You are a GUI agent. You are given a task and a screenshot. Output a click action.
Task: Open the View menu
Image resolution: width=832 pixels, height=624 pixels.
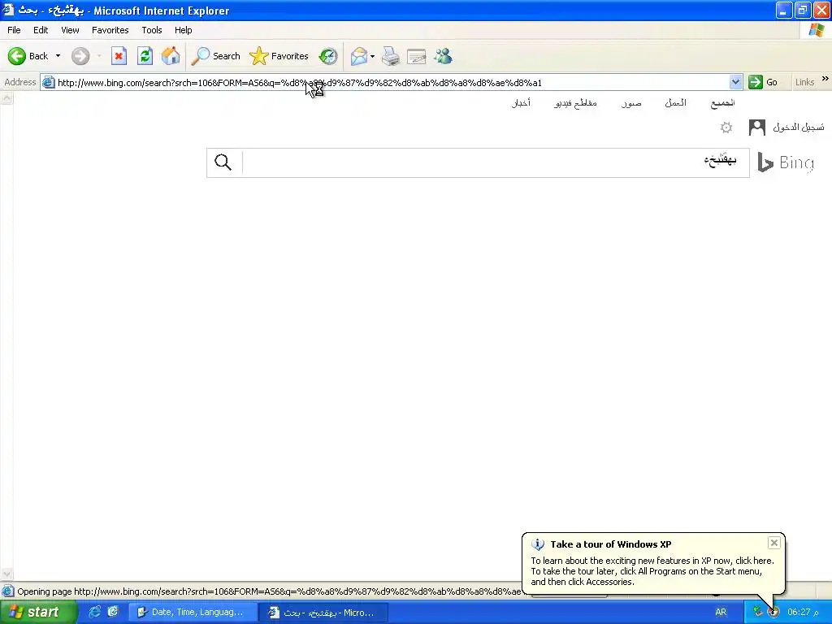[70, 30]
